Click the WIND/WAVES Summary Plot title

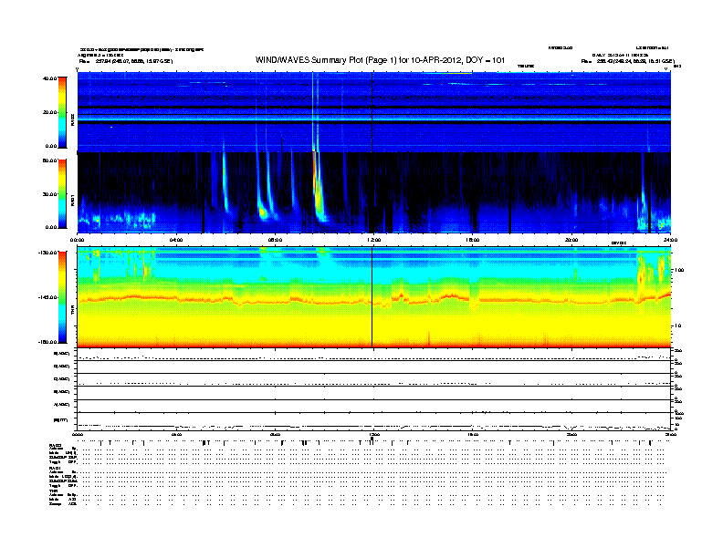click(380, 60)
